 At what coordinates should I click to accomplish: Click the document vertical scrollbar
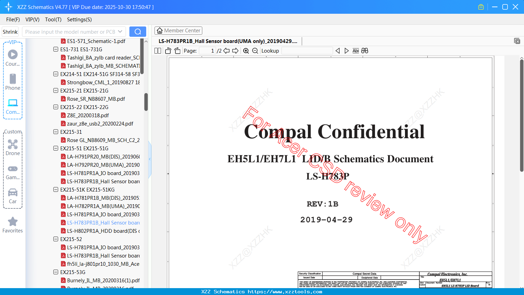tap(522, 116)
